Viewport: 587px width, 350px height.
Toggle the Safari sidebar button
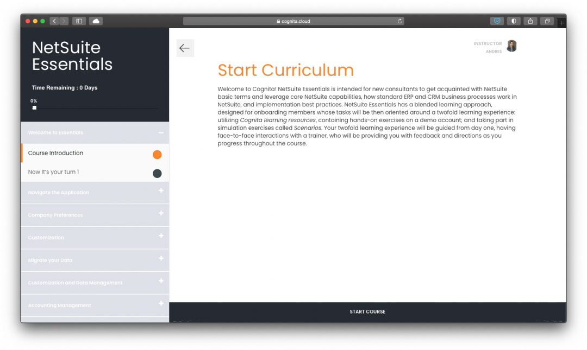pyautogui.click(x=79, y=21)
